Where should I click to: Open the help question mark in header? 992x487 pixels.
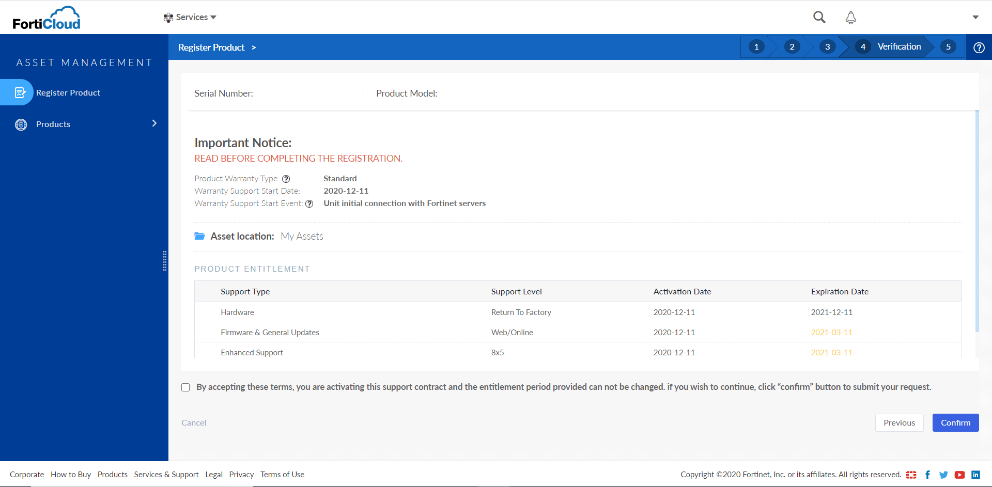coord(979,48)
